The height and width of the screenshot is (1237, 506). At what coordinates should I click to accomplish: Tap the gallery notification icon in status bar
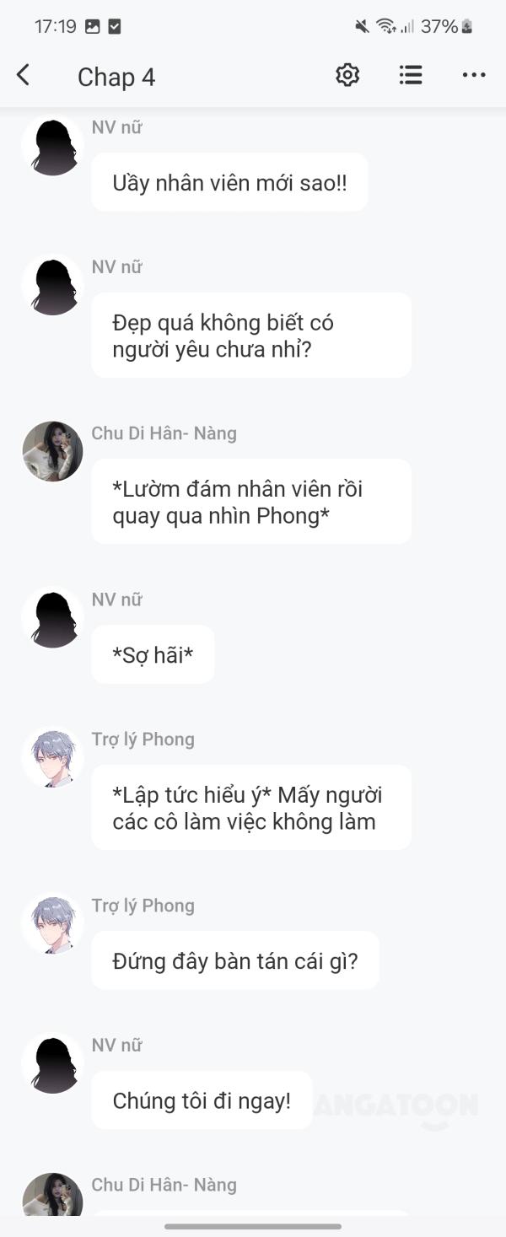pyautogui.click(x=93, y=26)
